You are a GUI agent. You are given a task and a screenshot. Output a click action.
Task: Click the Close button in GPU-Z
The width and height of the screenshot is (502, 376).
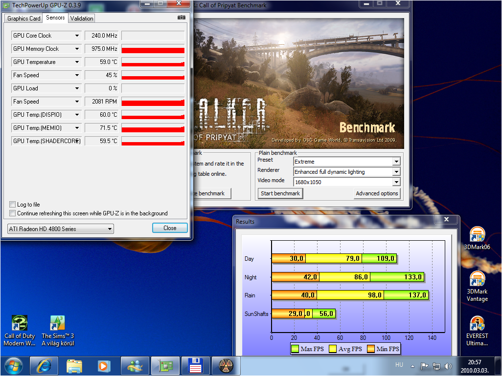pyautogui.click(x=170, y=228)
